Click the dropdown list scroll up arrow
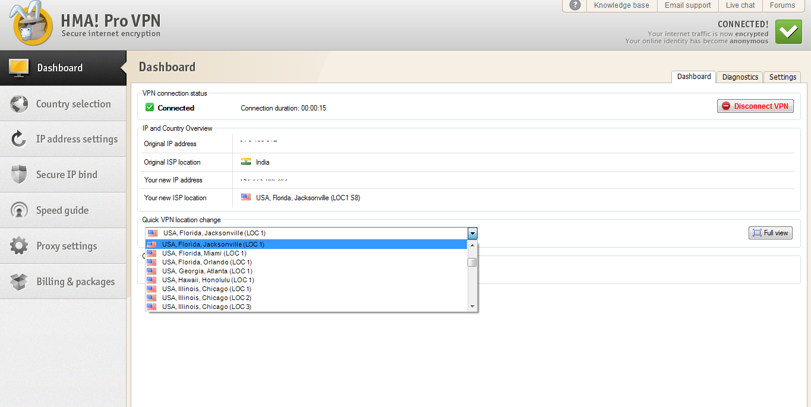This screenshot has width=811, height=407. [x=472, y=245]
